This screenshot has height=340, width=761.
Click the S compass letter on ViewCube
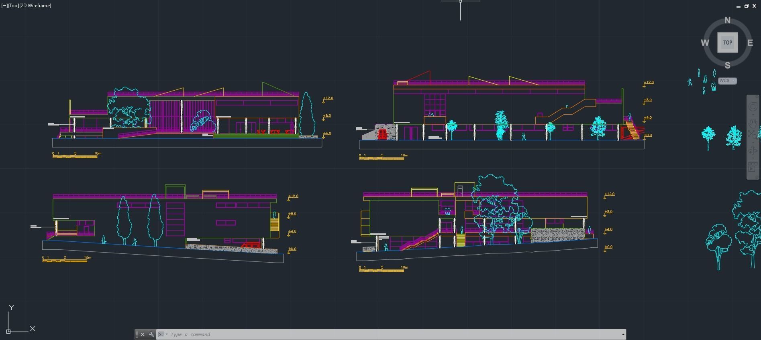pyautogui.click(x=727, y=65)
